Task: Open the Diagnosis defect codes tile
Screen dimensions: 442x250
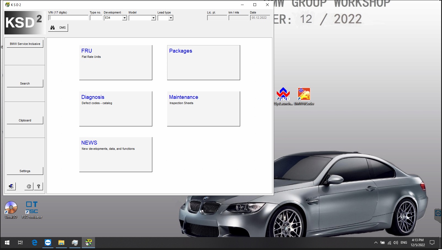Action: 116,109
